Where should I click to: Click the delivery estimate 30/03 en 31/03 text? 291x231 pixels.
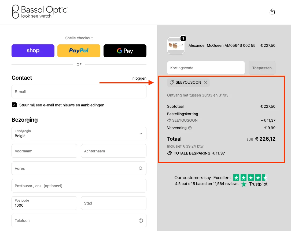click(x=198, y=95)
